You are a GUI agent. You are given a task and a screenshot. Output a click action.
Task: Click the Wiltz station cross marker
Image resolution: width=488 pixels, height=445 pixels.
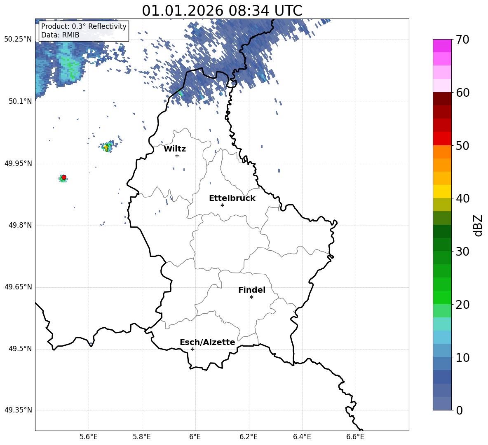click(x=177, y=156)
